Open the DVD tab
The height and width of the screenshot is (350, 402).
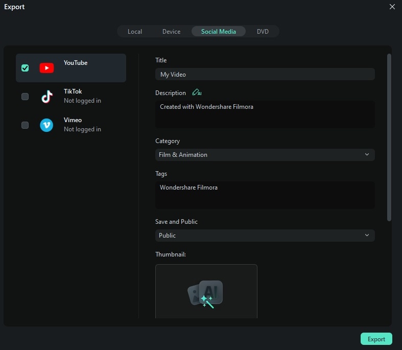pos(263,32)
